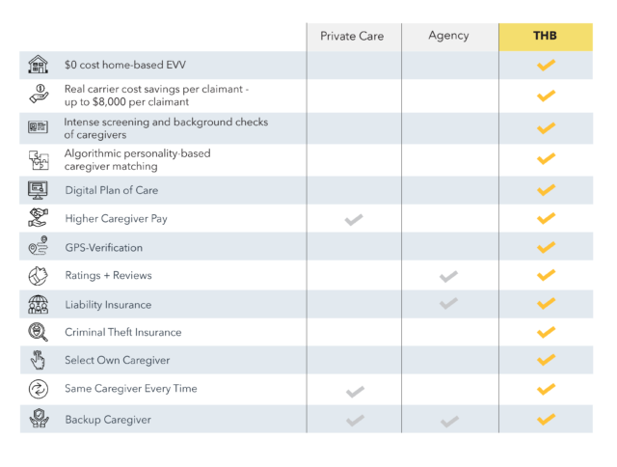Select the ID card background checks icon
The image size is (617, 467).
tap(39, 127)
